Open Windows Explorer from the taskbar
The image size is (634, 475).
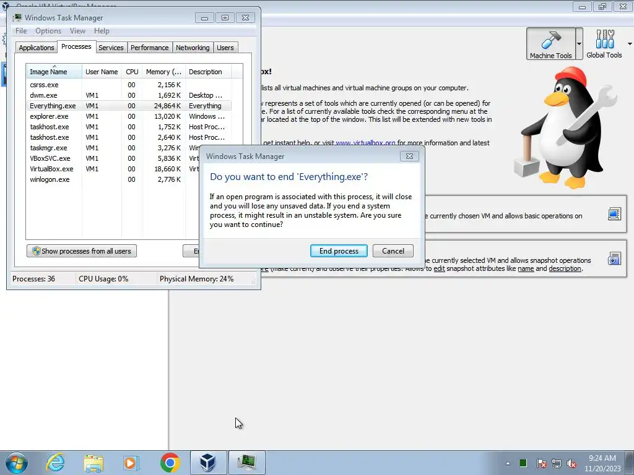coord(93,463)
